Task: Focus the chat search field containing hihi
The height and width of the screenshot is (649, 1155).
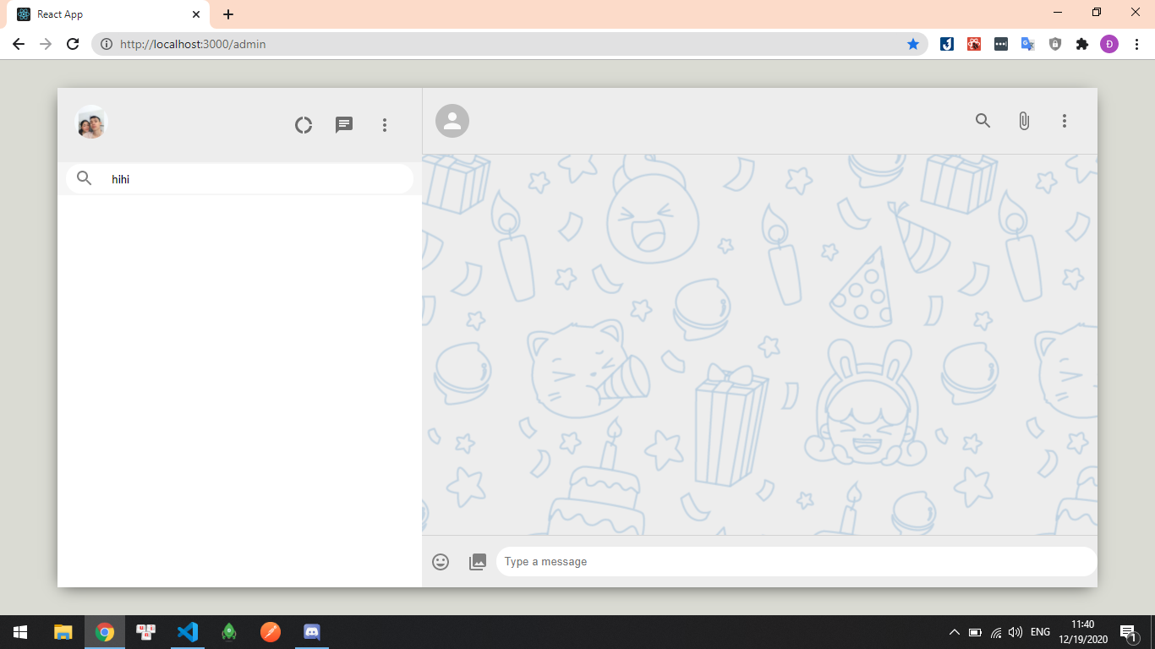Action: 254,179
